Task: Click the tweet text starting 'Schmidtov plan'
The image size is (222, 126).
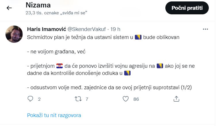Action: pos(81,37)
